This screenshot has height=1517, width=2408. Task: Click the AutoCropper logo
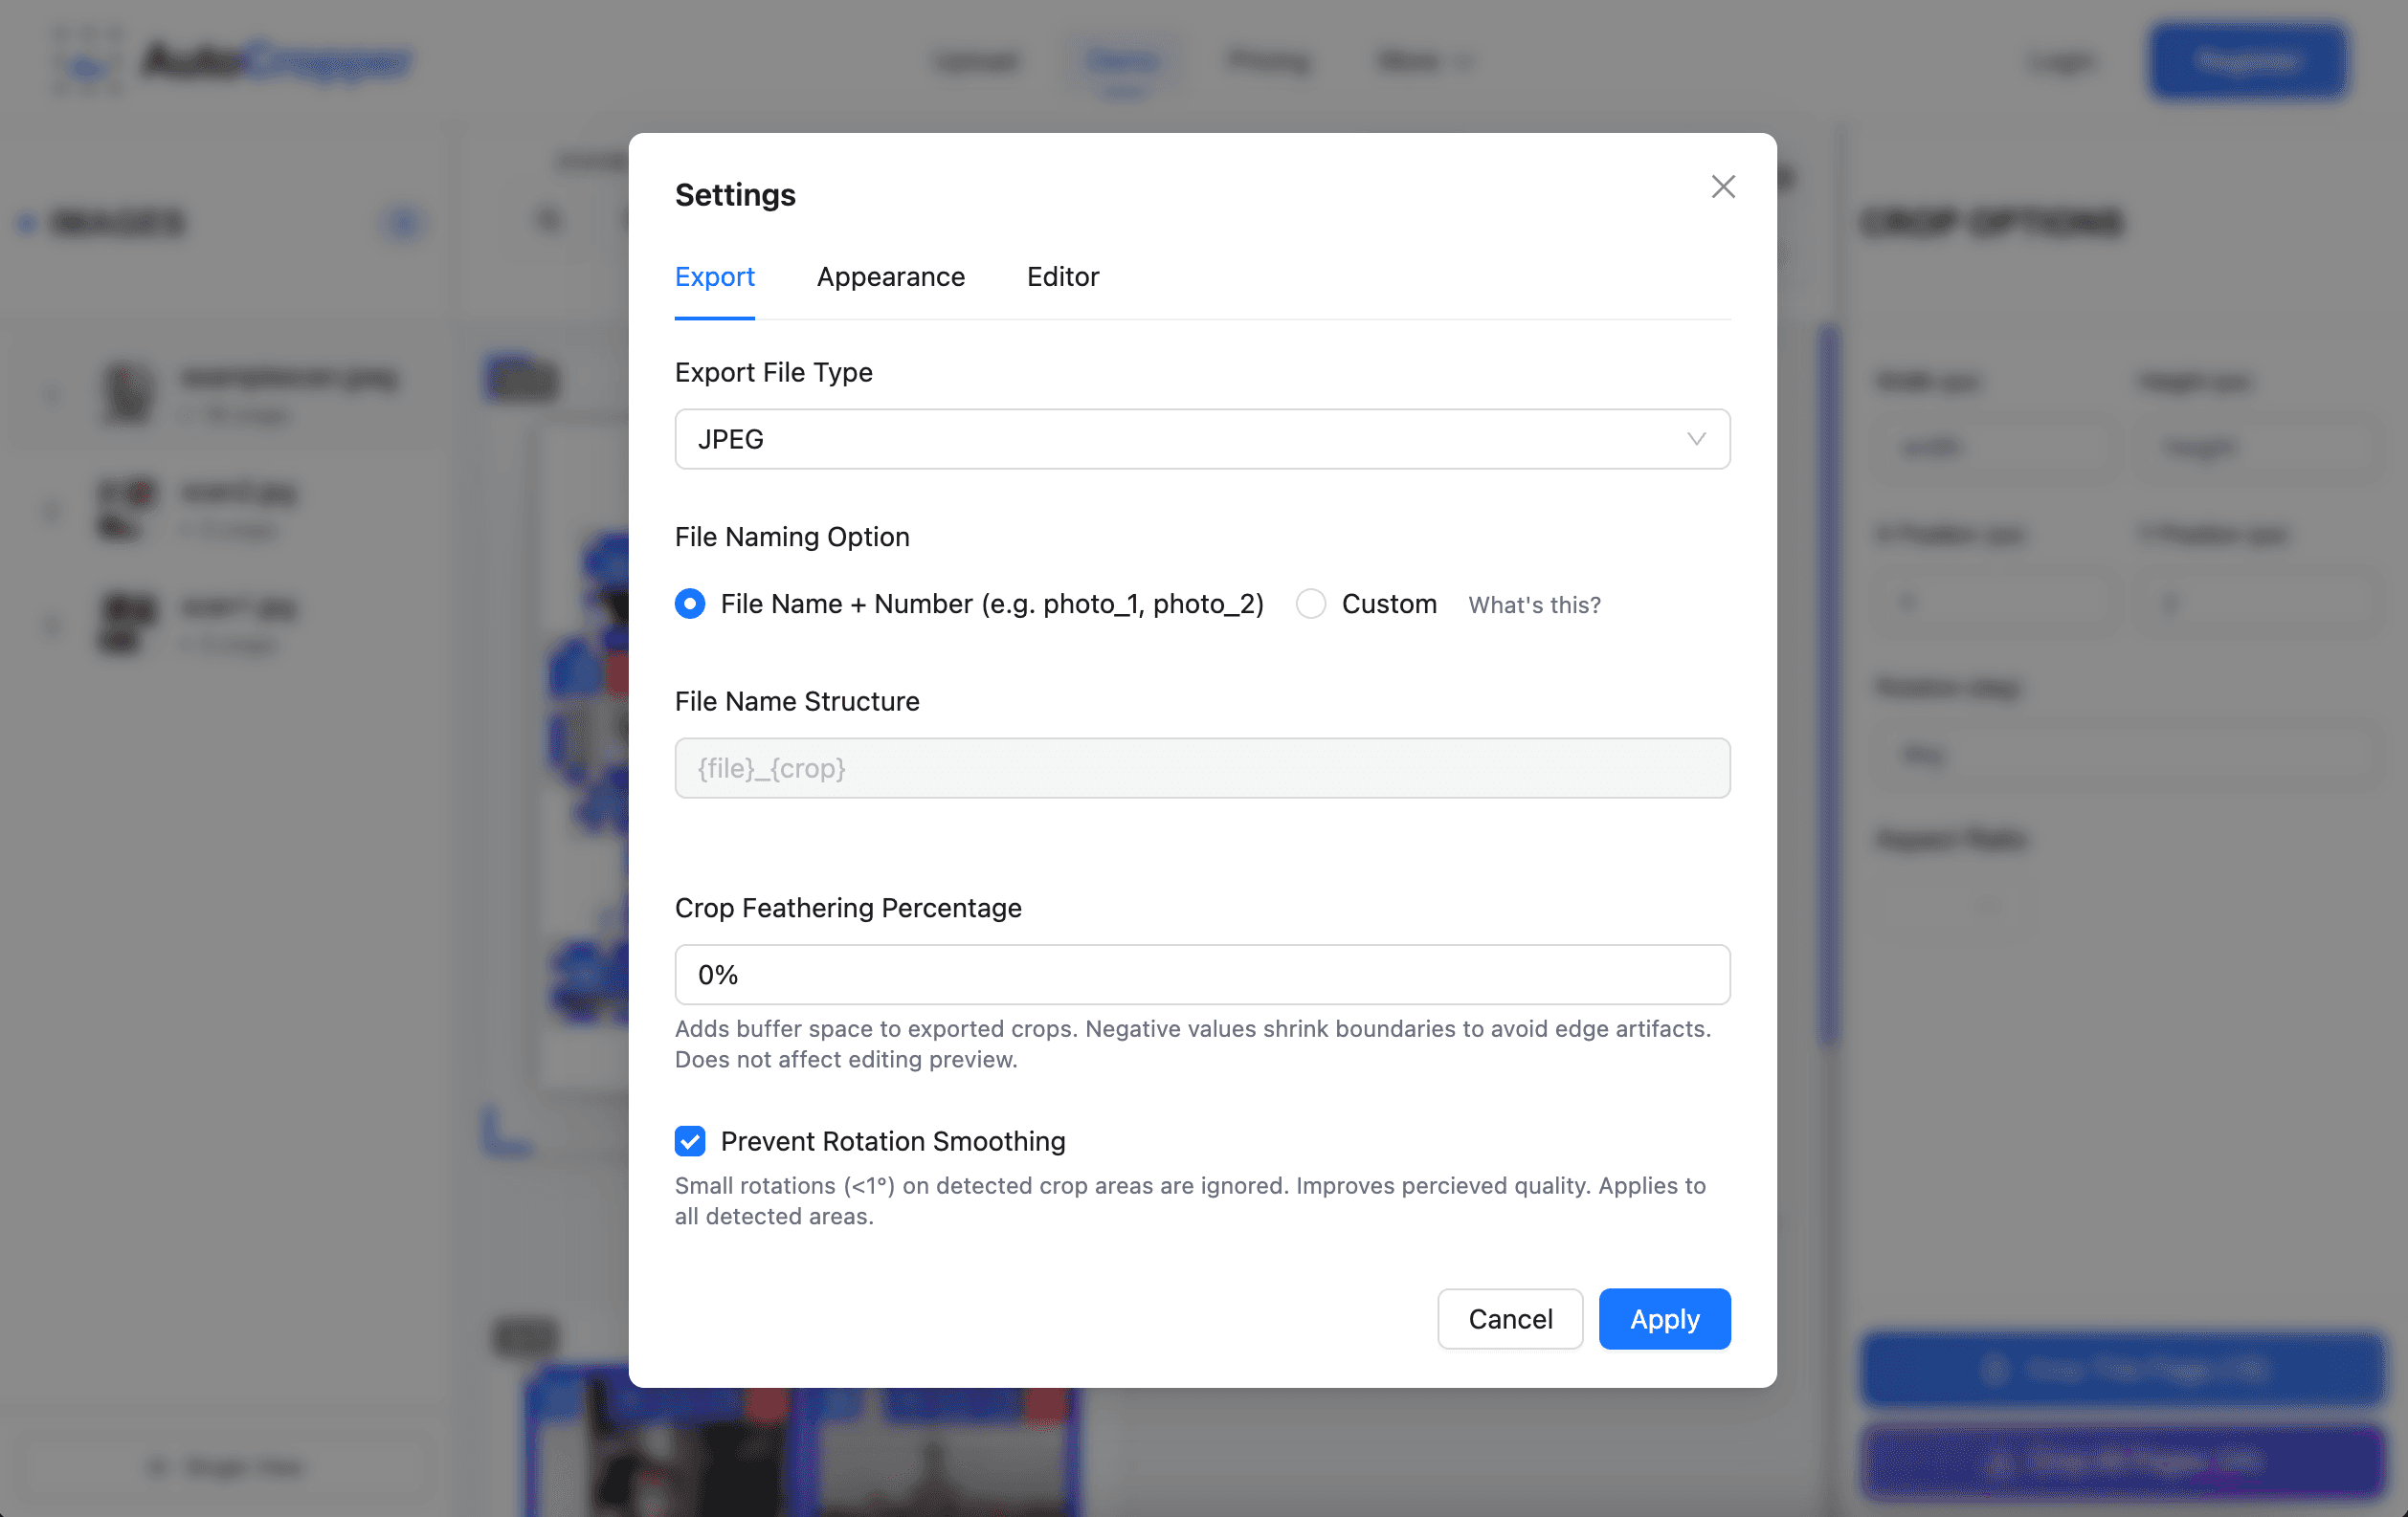click(x=232, y=61)
